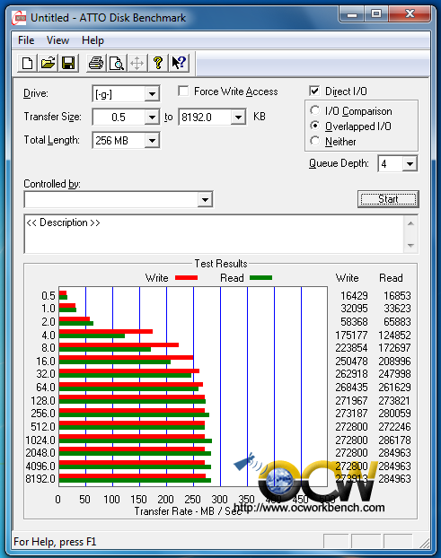441x558 pixels.
Task: Expand the Drive dropdown showing [-g-]
Action: click(x=152, y=94)
